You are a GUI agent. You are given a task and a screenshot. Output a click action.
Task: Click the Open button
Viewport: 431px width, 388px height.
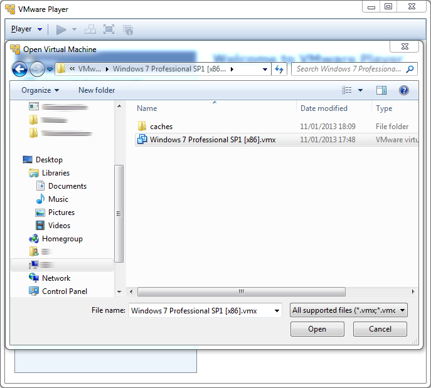point(317,329)
